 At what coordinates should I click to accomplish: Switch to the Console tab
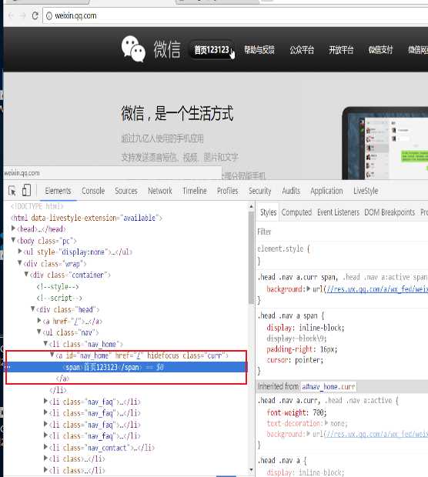[93, 191]
